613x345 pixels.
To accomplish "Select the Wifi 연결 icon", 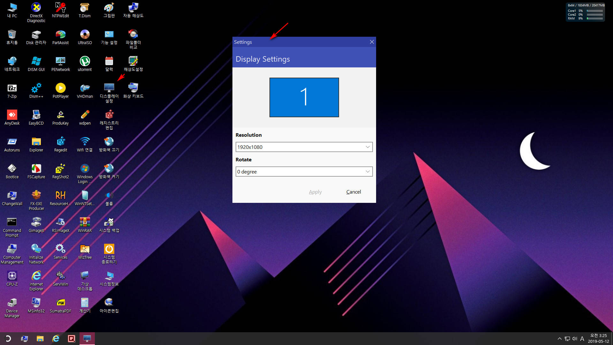I will point(85,144).
